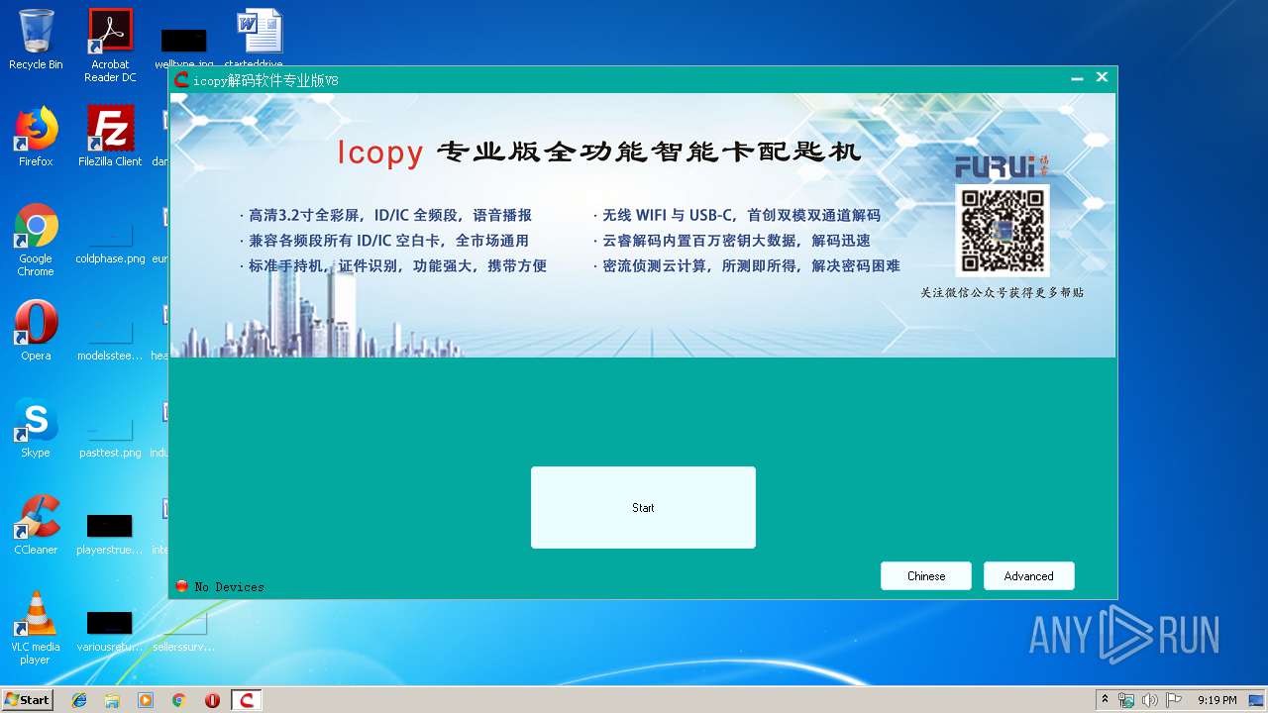The height and width of the screenshot is (713, 1268).
Task: Select the playerstrue... desktop file
Action: [110, 534]
